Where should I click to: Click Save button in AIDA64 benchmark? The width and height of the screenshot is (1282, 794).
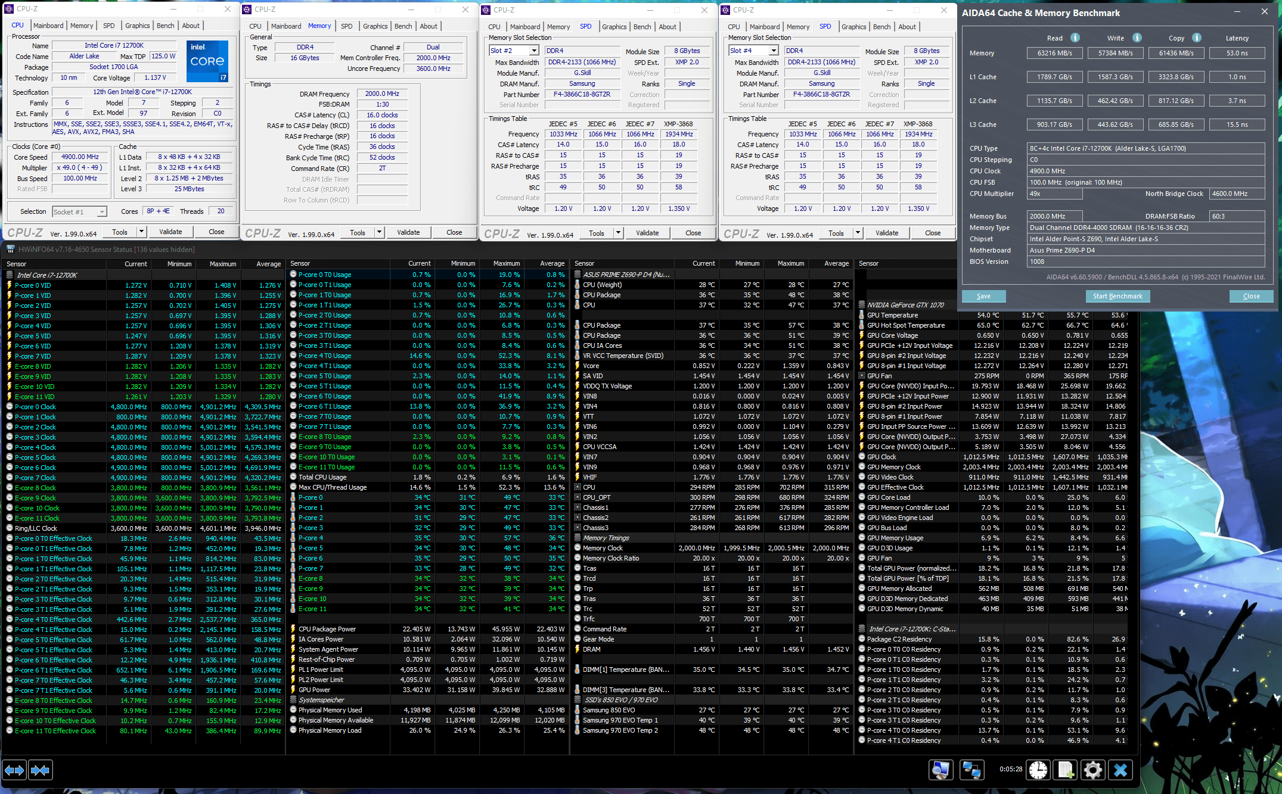tap(983, 296)
